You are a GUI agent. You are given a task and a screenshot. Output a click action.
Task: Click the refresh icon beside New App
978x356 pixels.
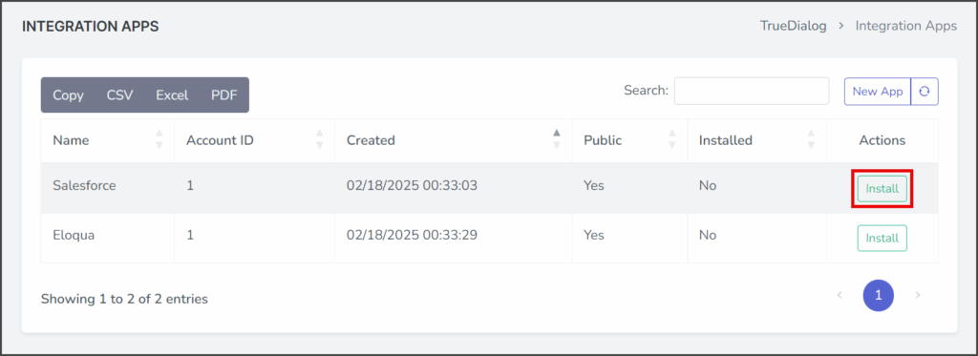pos(925,92)
